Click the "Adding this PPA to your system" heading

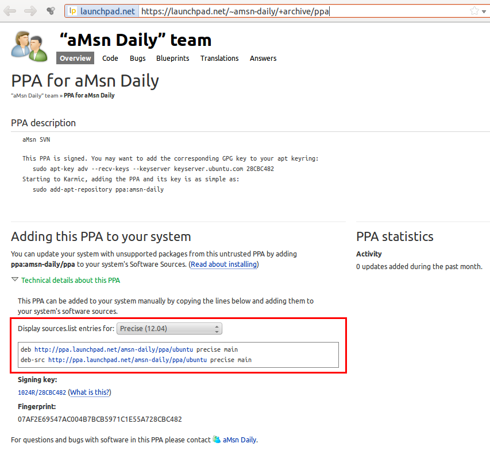101,236
